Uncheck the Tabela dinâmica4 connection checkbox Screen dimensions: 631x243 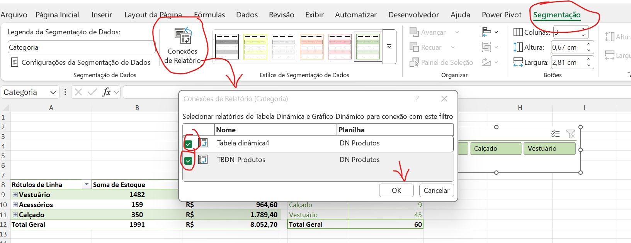point(188,144)
